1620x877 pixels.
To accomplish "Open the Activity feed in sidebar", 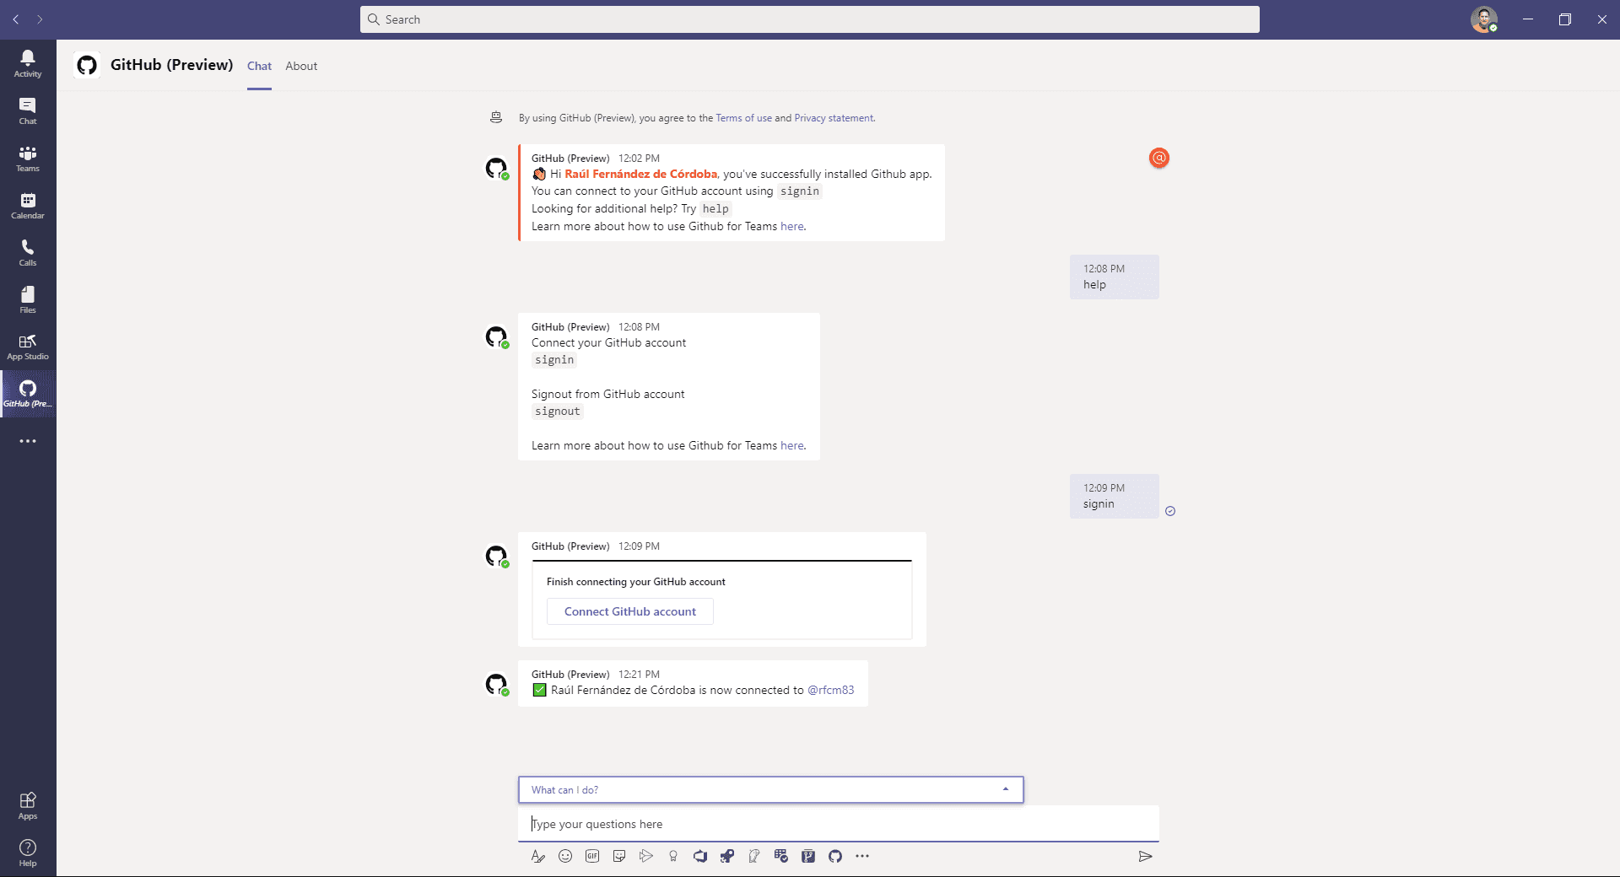I will pos(28,63).
